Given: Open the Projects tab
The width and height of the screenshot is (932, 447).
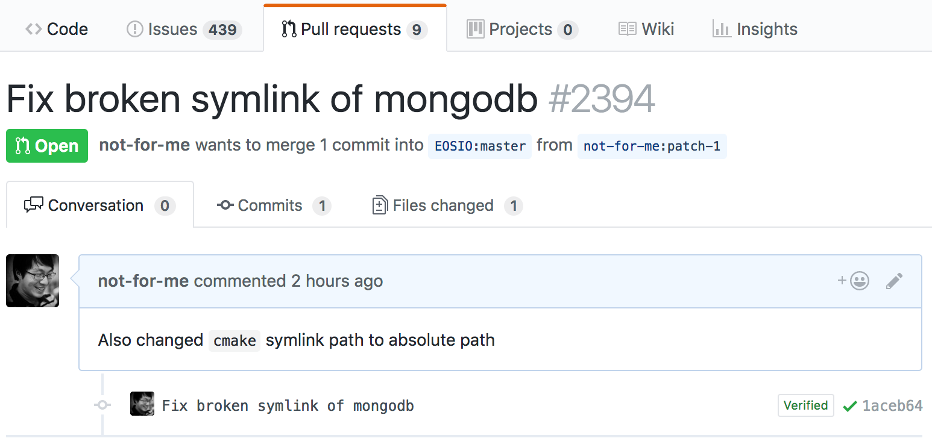Looking at the screenshot, I should click(522, 29).
